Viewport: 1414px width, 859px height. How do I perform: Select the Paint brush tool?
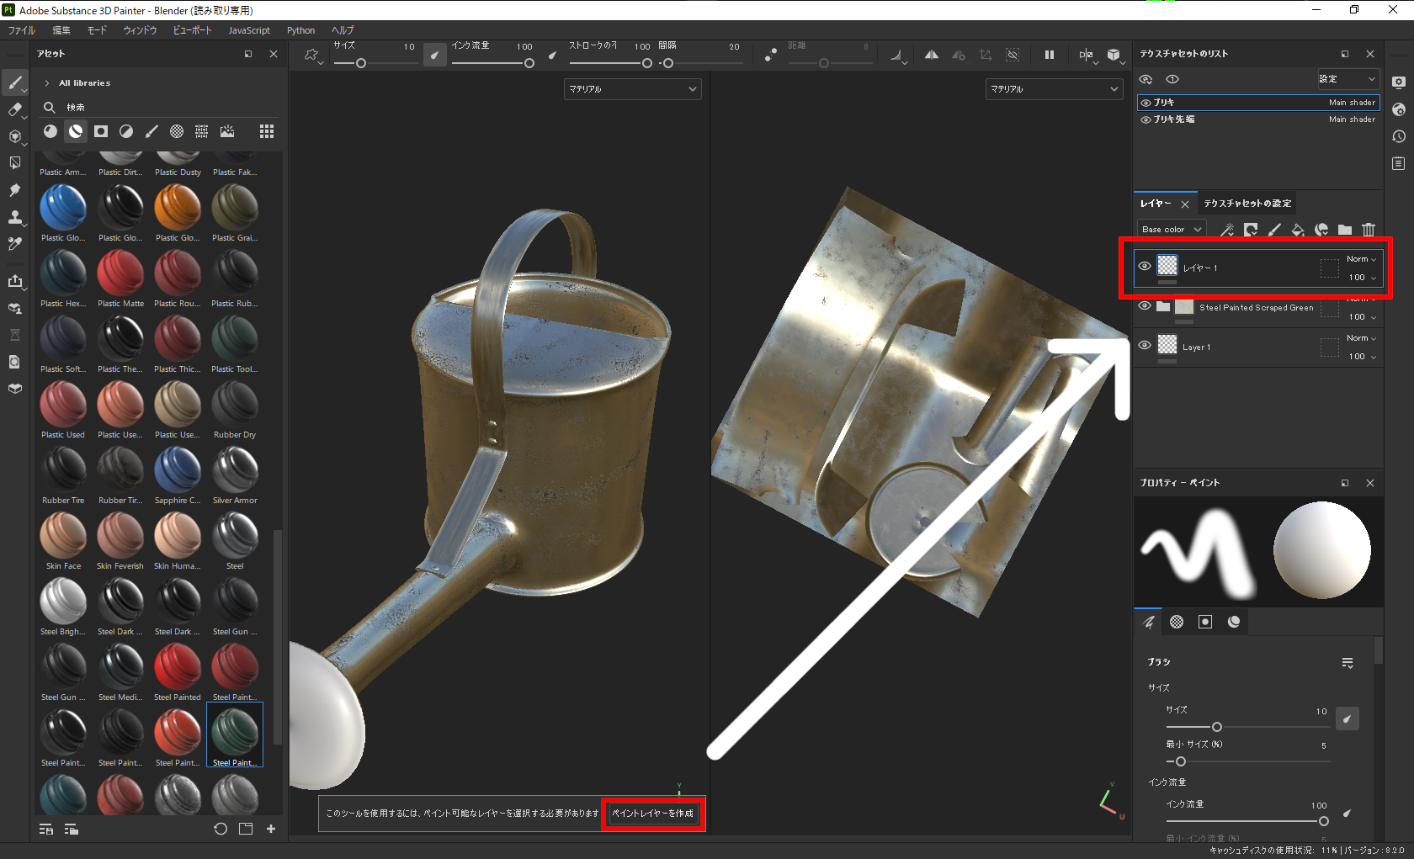pyautogui.click(x=15, y=82)
